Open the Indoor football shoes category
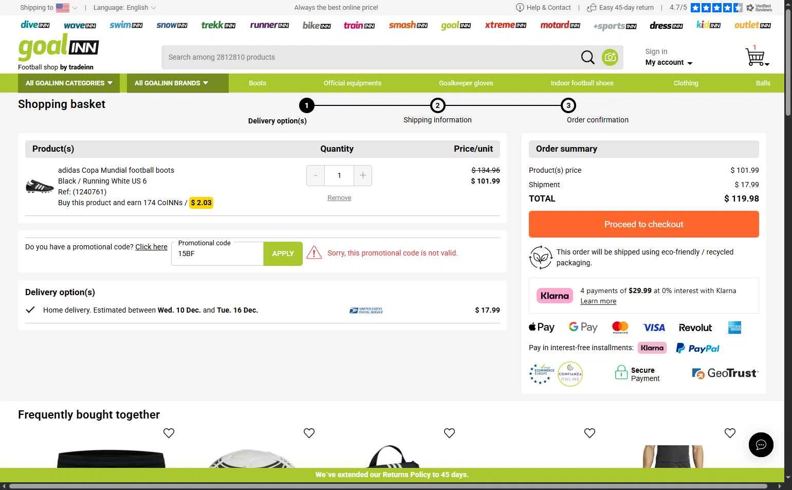 (582, 83)
